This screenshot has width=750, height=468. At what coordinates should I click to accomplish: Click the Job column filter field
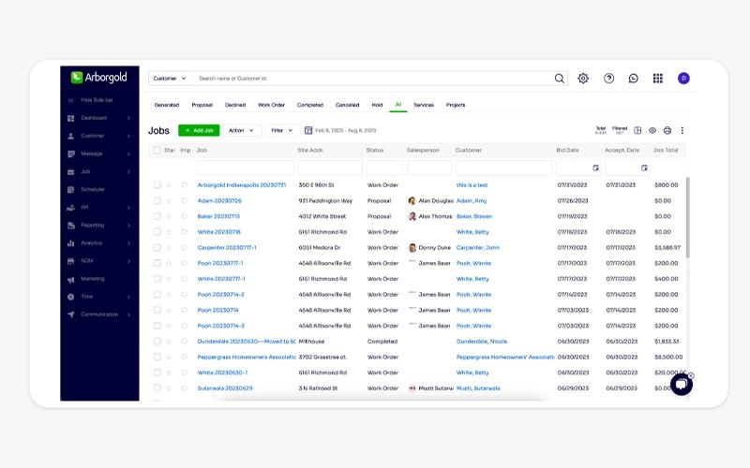246,168
